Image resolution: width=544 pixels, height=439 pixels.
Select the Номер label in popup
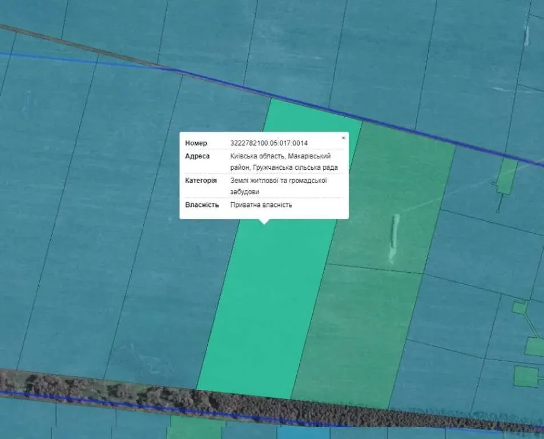point(196,143)
